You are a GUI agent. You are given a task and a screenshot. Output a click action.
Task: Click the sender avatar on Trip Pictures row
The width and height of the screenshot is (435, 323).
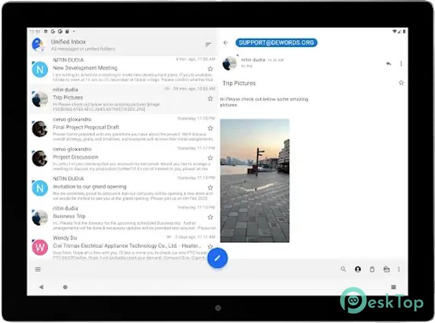click(x=40, y=99)
